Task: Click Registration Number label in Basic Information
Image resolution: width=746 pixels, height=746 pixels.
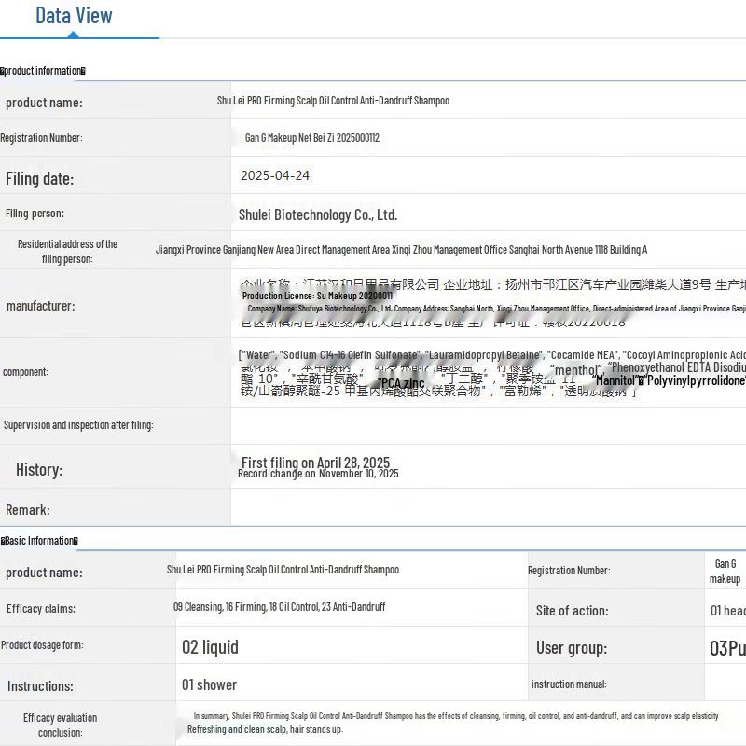Action: coord(569,571)
